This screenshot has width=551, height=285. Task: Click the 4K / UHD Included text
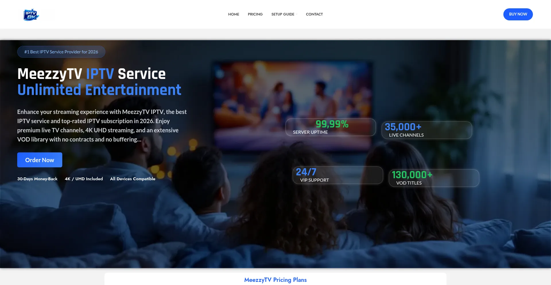[x=84, y=179]
